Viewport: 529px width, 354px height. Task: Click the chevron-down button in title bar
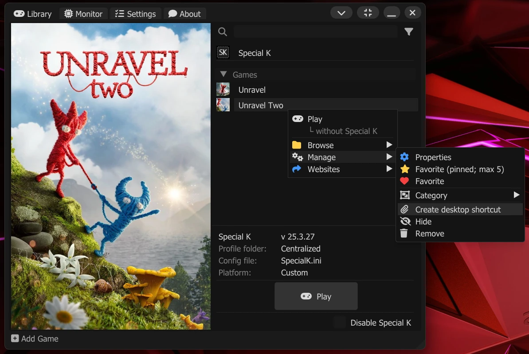341,13
